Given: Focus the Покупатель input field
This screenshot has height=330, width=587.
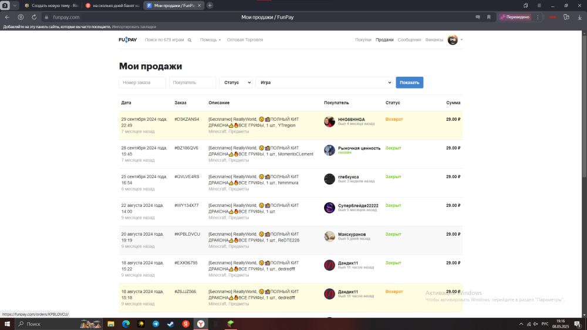Looking at the screenshot, I should [193, 83].
